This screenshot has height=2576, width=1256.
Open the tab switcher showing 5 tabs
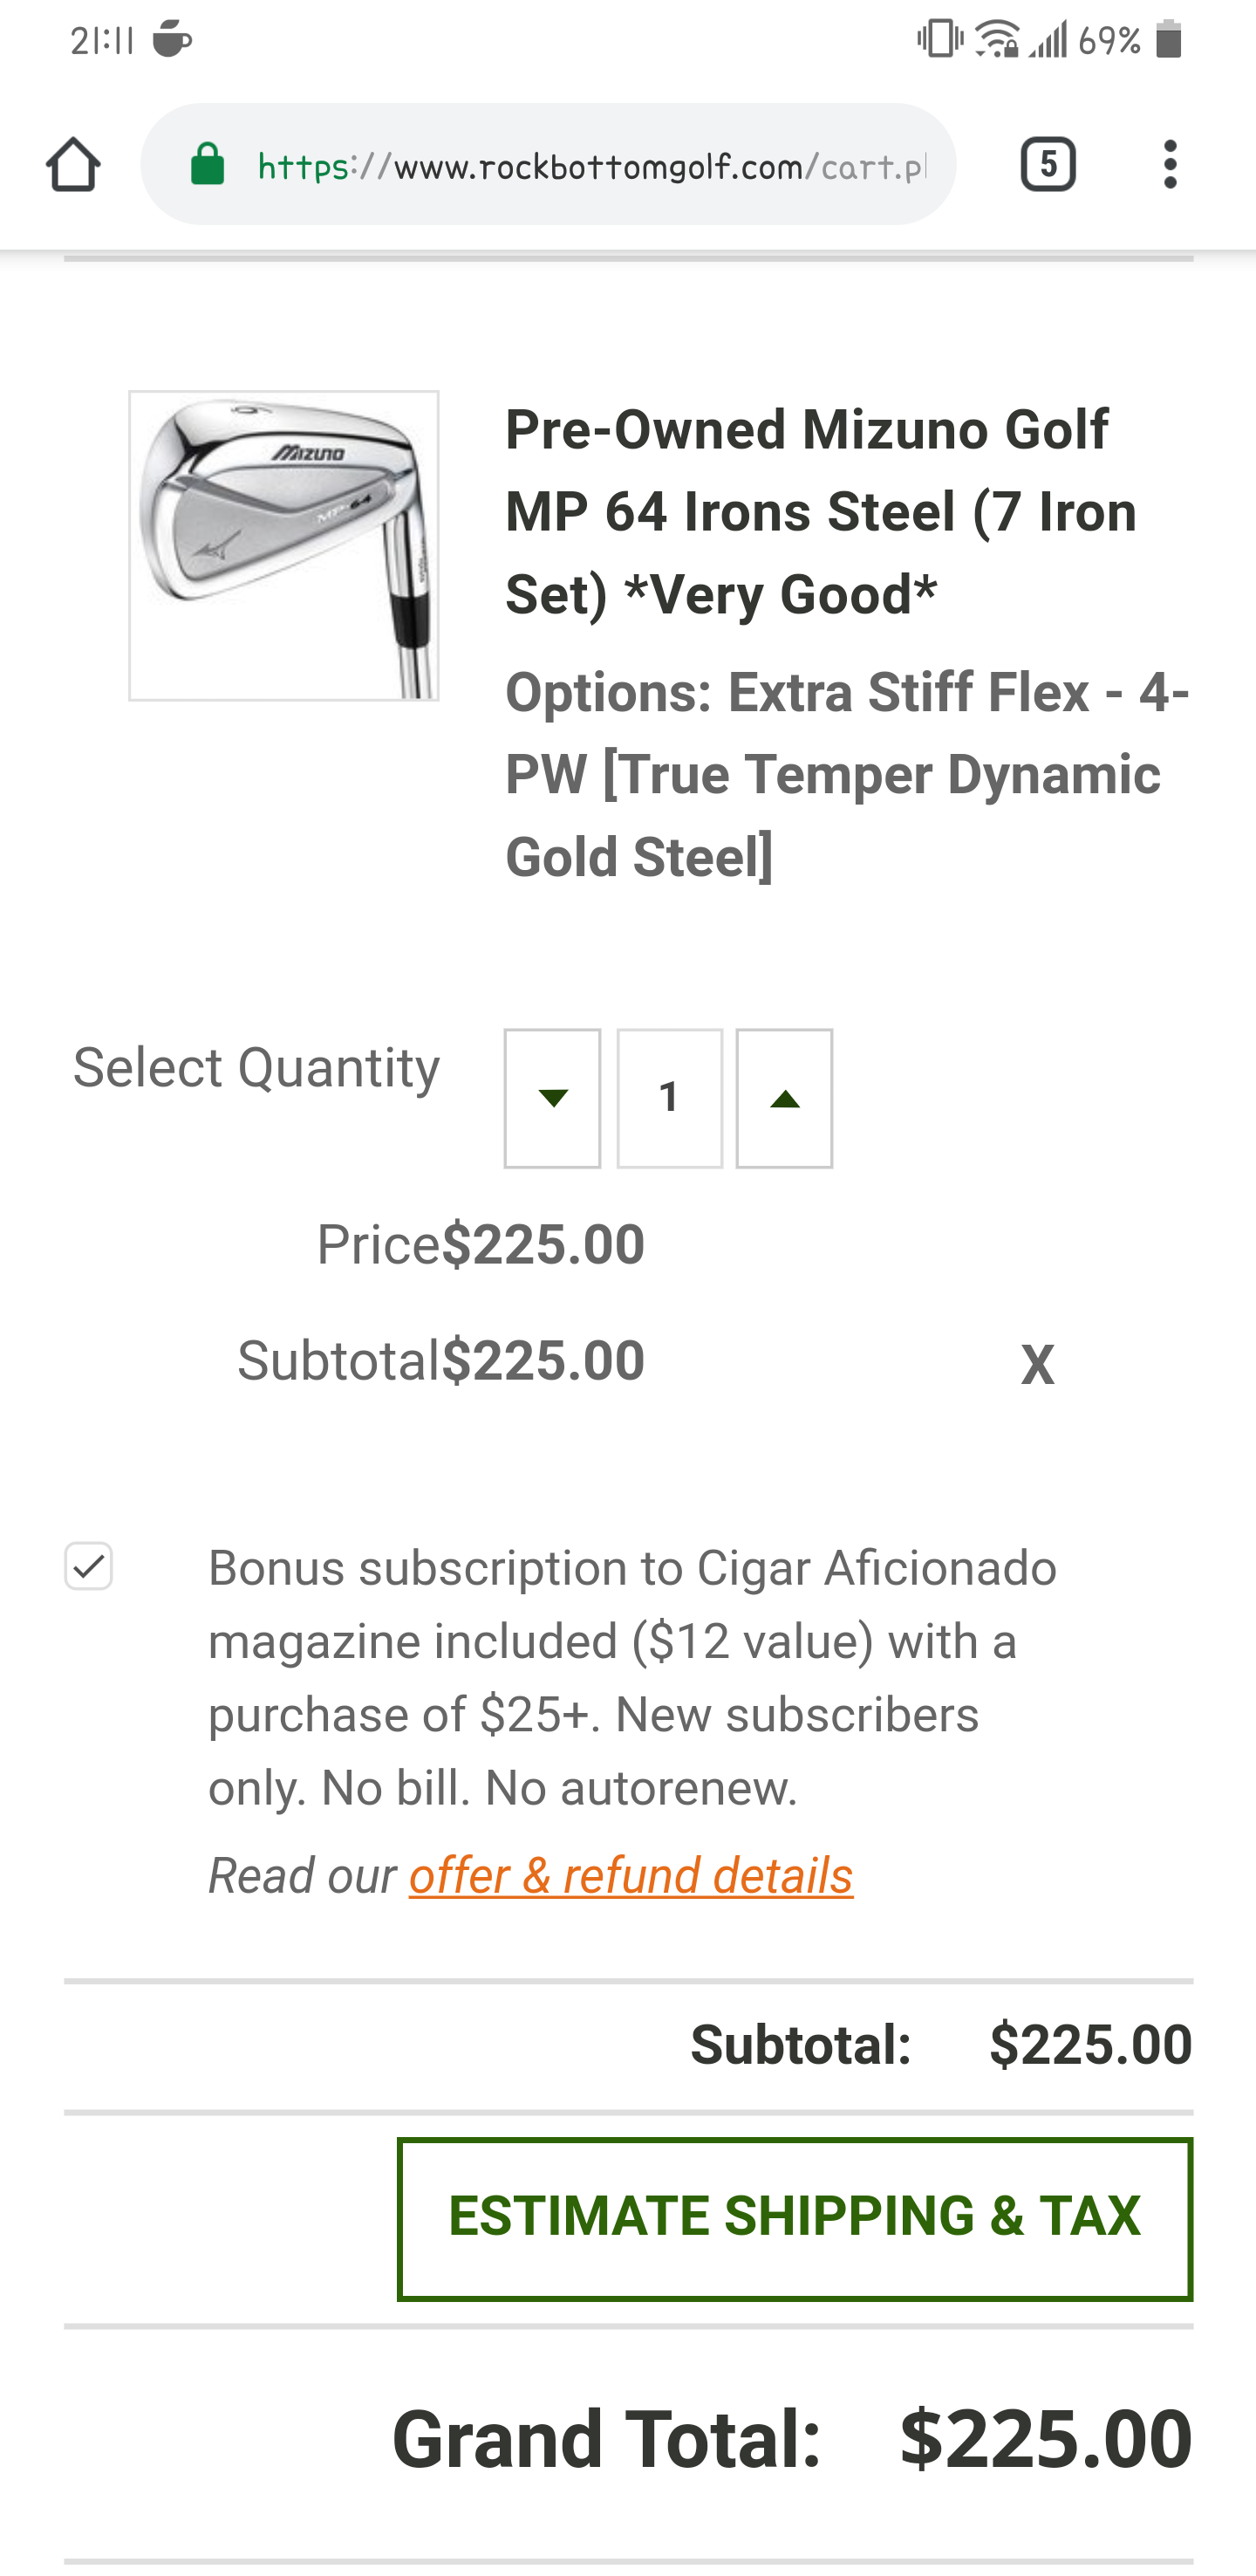point(1048,164)
